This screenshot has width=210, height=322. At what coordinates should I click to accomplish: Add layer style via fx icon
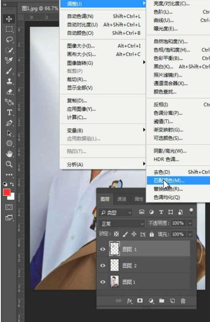[x=129, y=301]
